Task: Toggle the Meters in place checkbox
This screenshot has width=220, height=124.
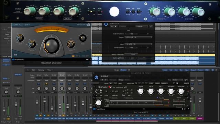Action: pyautogui.click(x=124, y=98)
